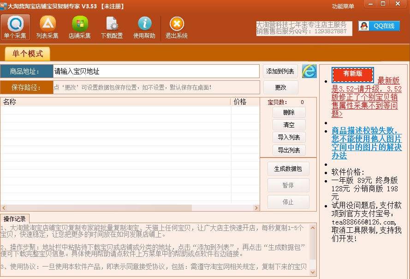The image size is (410, 279).
Task: Click 删除 to remove list item
Action: pos(289,112)
